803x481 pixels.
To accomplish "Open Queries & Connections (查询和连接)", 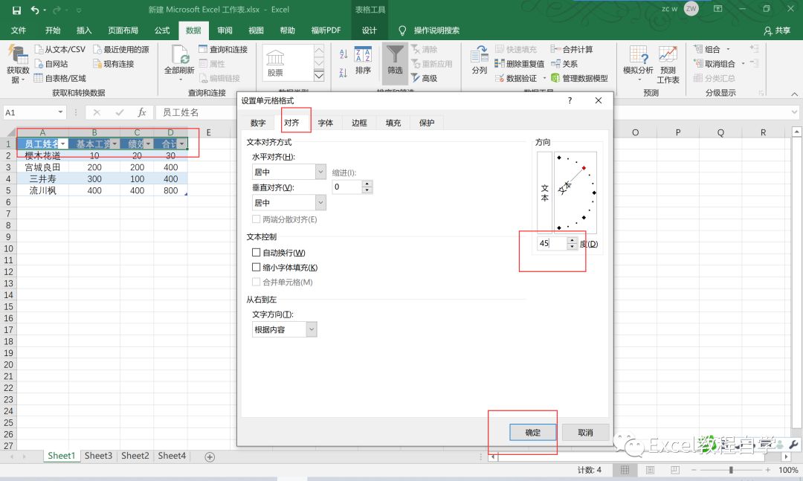I will 223,49.
